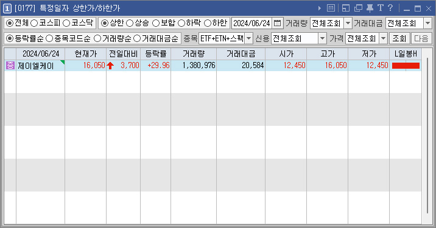Select the 코스닥 radio button
The height and width of the screenshot is (228, 436).
(66, 23)
